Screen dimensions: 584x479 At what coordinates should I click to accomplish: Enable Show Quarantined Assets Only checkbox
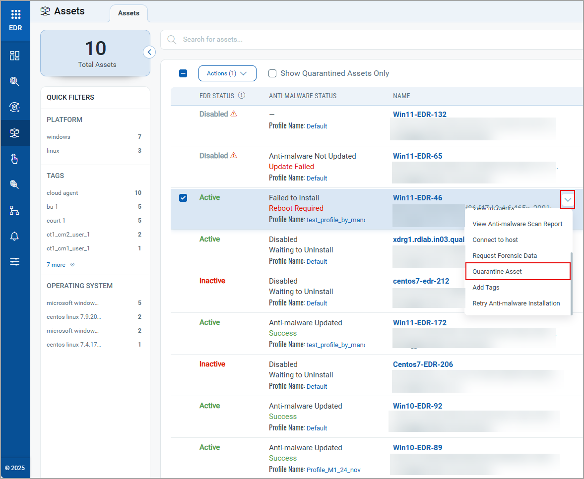(x=272, y=73)
